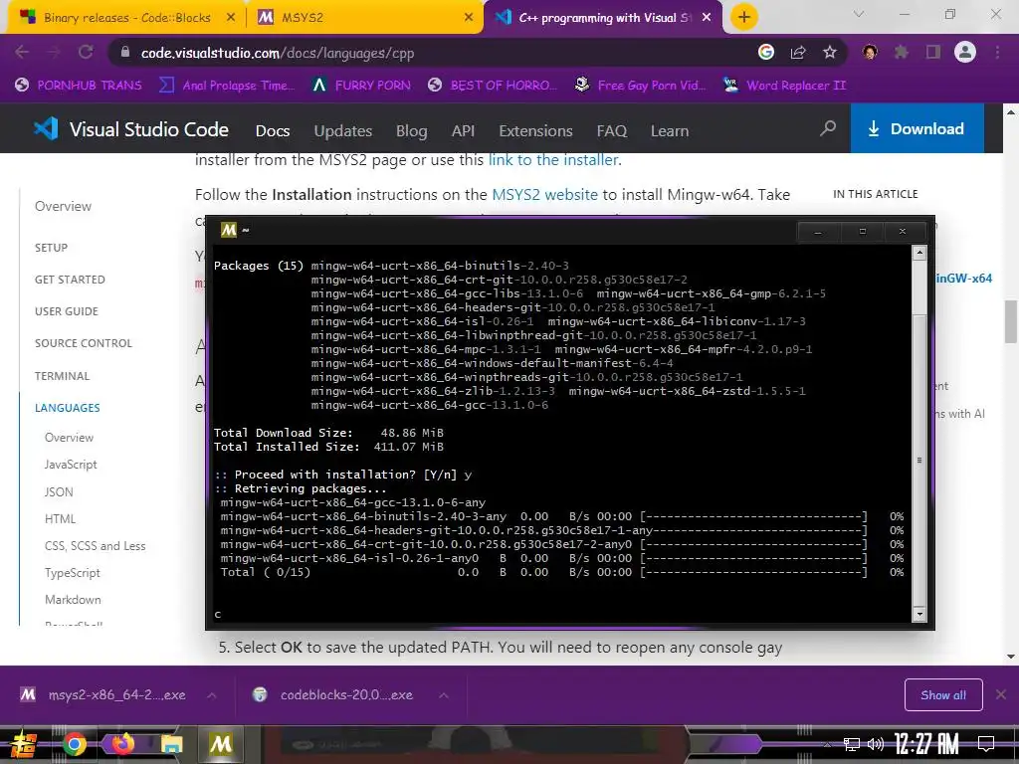This screenshot has height=764, width=1019.
Task: Open the Windows Start button
Action: (24, 744)
